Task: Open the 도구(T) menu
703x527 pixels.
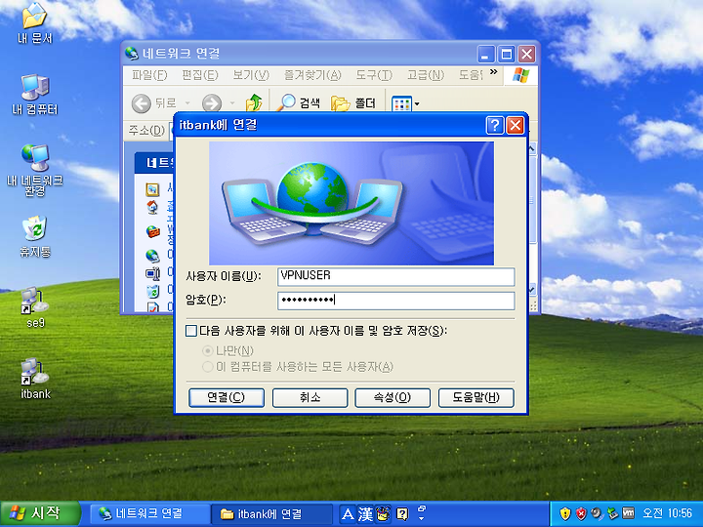Action: click(x=374, y=75)
